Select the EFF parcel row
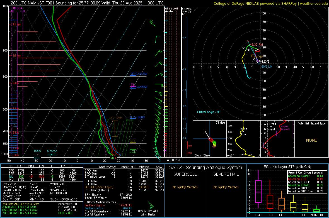The height and width of the screenshot is (218, 329). (x=42, y=173)
